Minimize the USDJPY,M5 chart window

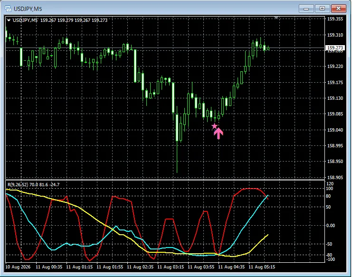(306, 9)
